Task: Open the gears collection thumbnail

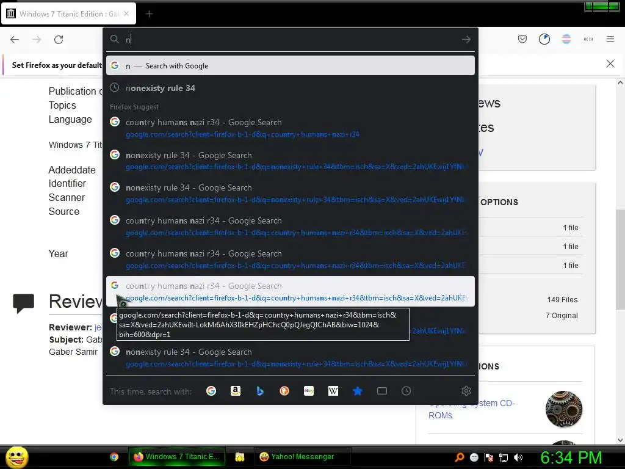Action: [563, 409]
